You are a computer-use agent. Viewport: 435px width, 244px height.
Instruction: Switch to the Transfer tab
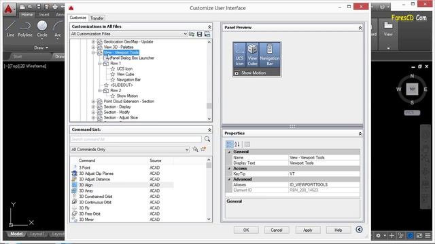pos(97,18)
